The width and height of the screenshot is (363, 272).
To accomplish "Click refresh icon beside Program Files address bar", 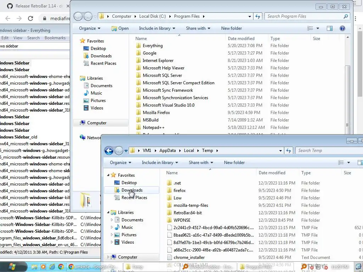I will 258,16.
